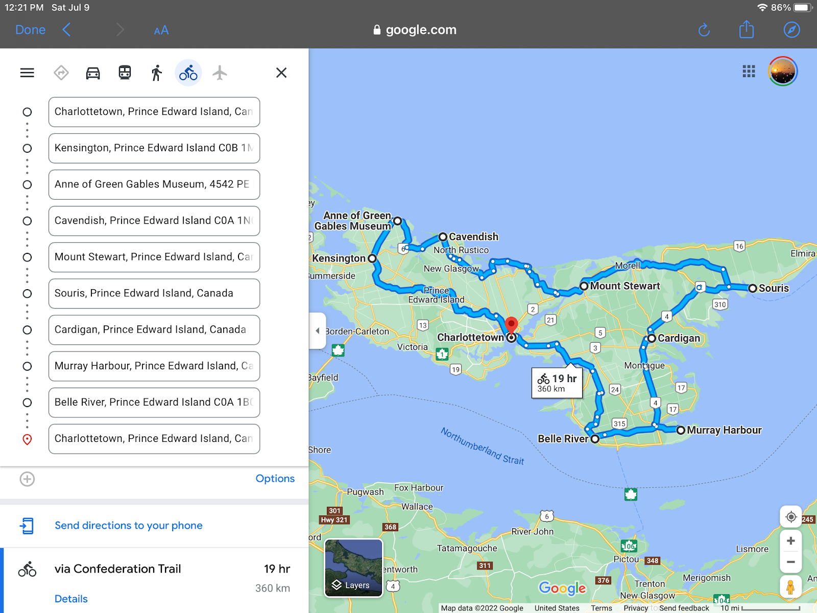Viewport: 817px width, 613px height.
Task: Edit the final Charlottetown destination field
Action: click(x=154, y=439)
